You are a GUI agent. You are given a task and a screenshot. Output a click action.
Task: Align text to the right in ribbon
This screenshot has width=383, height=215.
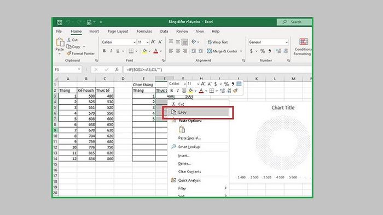coord(185,51)
